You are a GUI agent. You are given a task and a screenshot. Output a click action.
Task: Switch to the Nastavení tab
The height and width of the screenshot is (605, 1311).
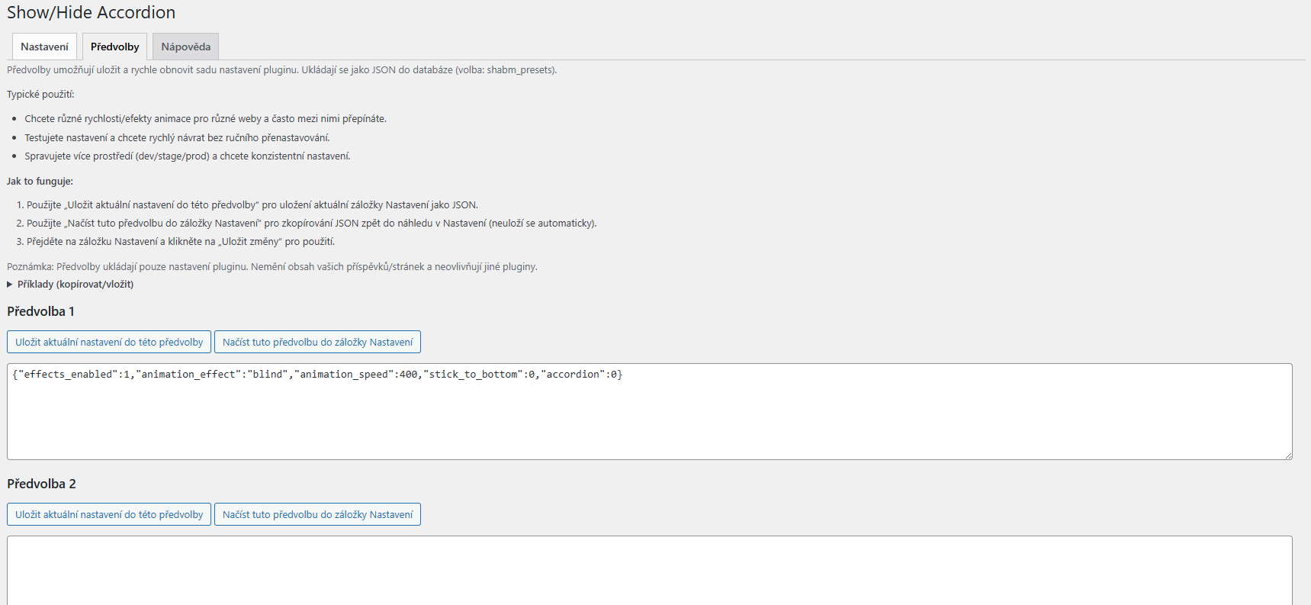[44, 47]
